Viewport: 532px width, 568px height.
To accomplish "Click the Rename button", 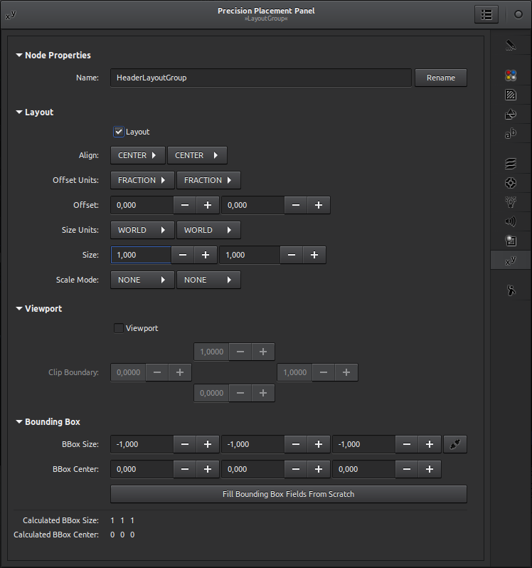I will pos(441,78).
